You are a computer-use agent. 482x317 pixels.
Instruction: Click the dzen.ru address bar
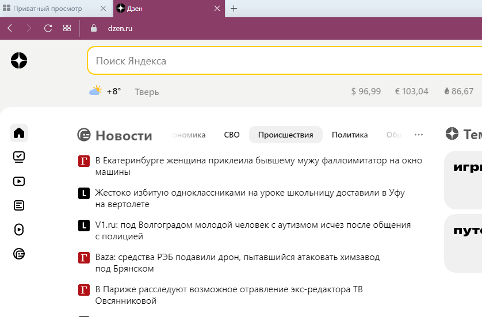120,29
